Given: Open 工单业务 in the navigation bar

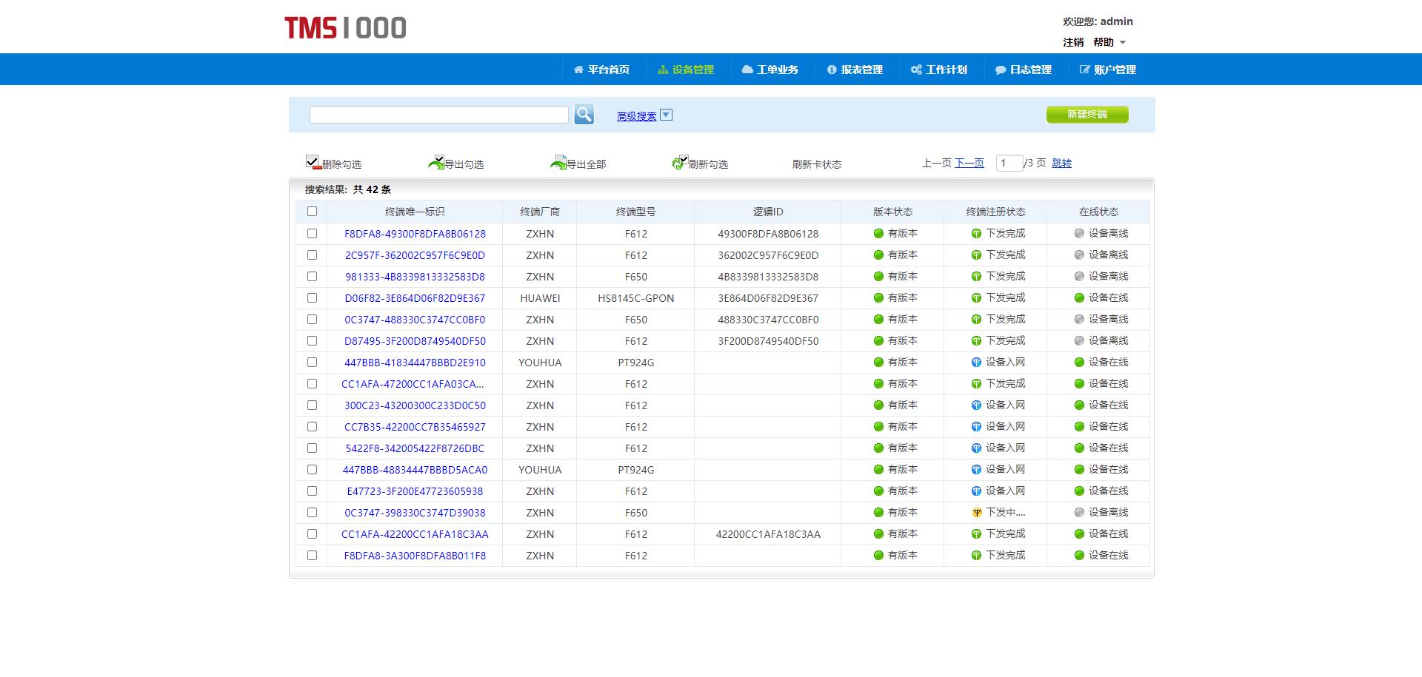Looking at the screenshot, I should click(770, 70).
